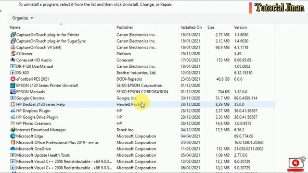Viewport: 308px width, 173px height.
Task: Click 'Conexant' publisher cell
Action: point(125,60)
